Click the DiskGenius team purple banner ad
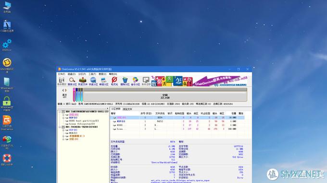The height and width of the screenshot is (183, 327). [220, 81]
